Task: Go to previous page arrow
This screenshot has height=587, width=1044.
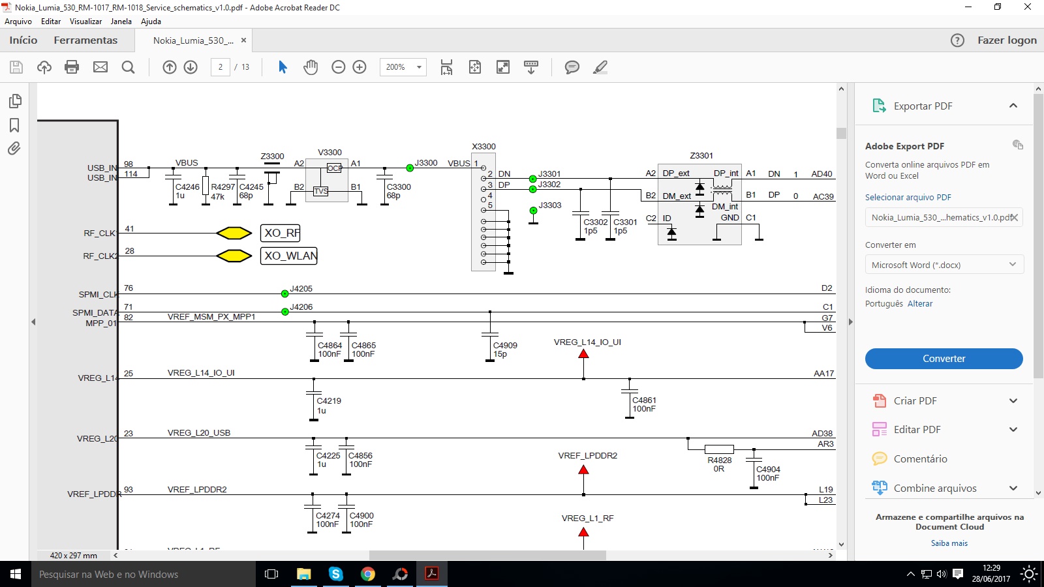Action: coord(170,67)
